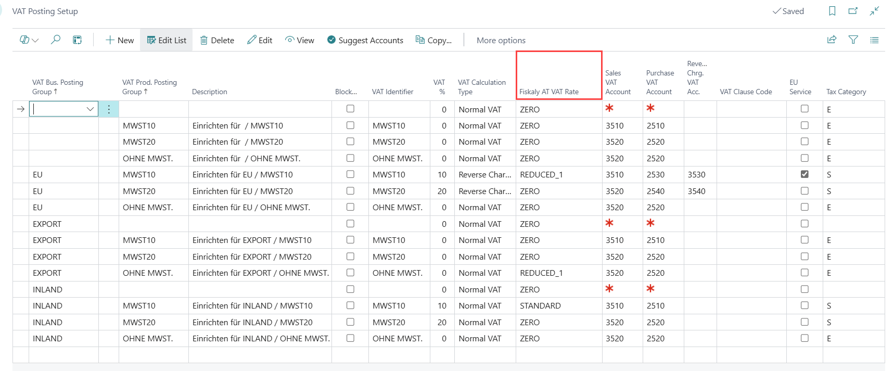The image size is (894, 371).
Task: Enable EU Service for Einrichten für EXPORT / OHNE MWST.
Action: pyautogui.click(x=804, y=273)
